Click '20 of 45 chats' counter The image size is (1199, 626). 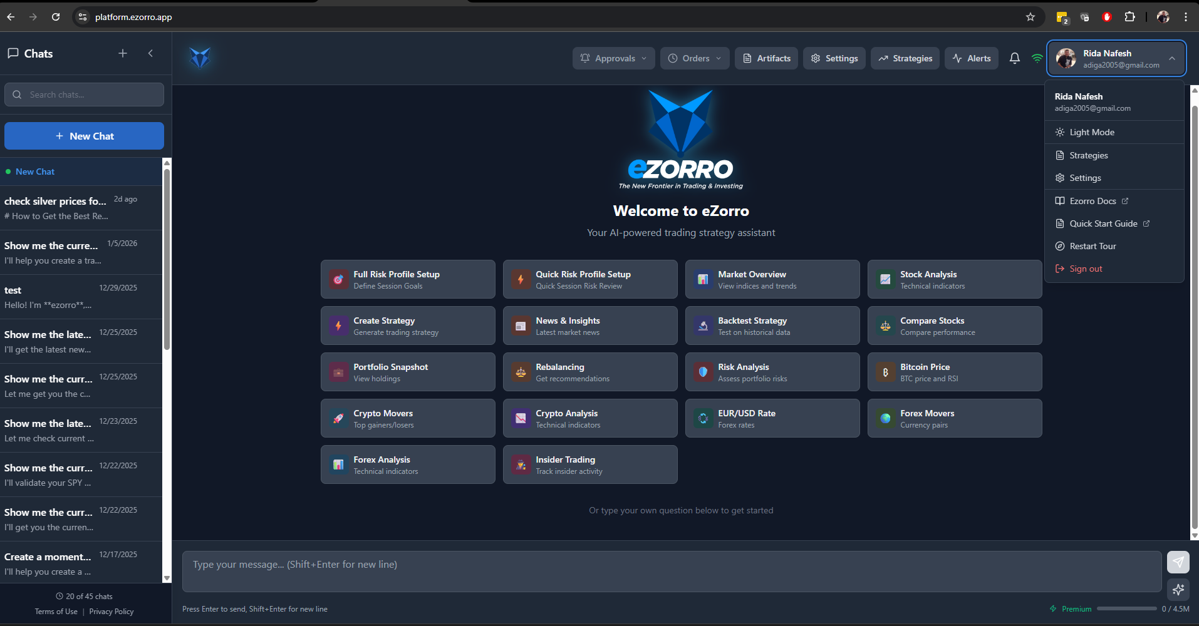point(84,597)
